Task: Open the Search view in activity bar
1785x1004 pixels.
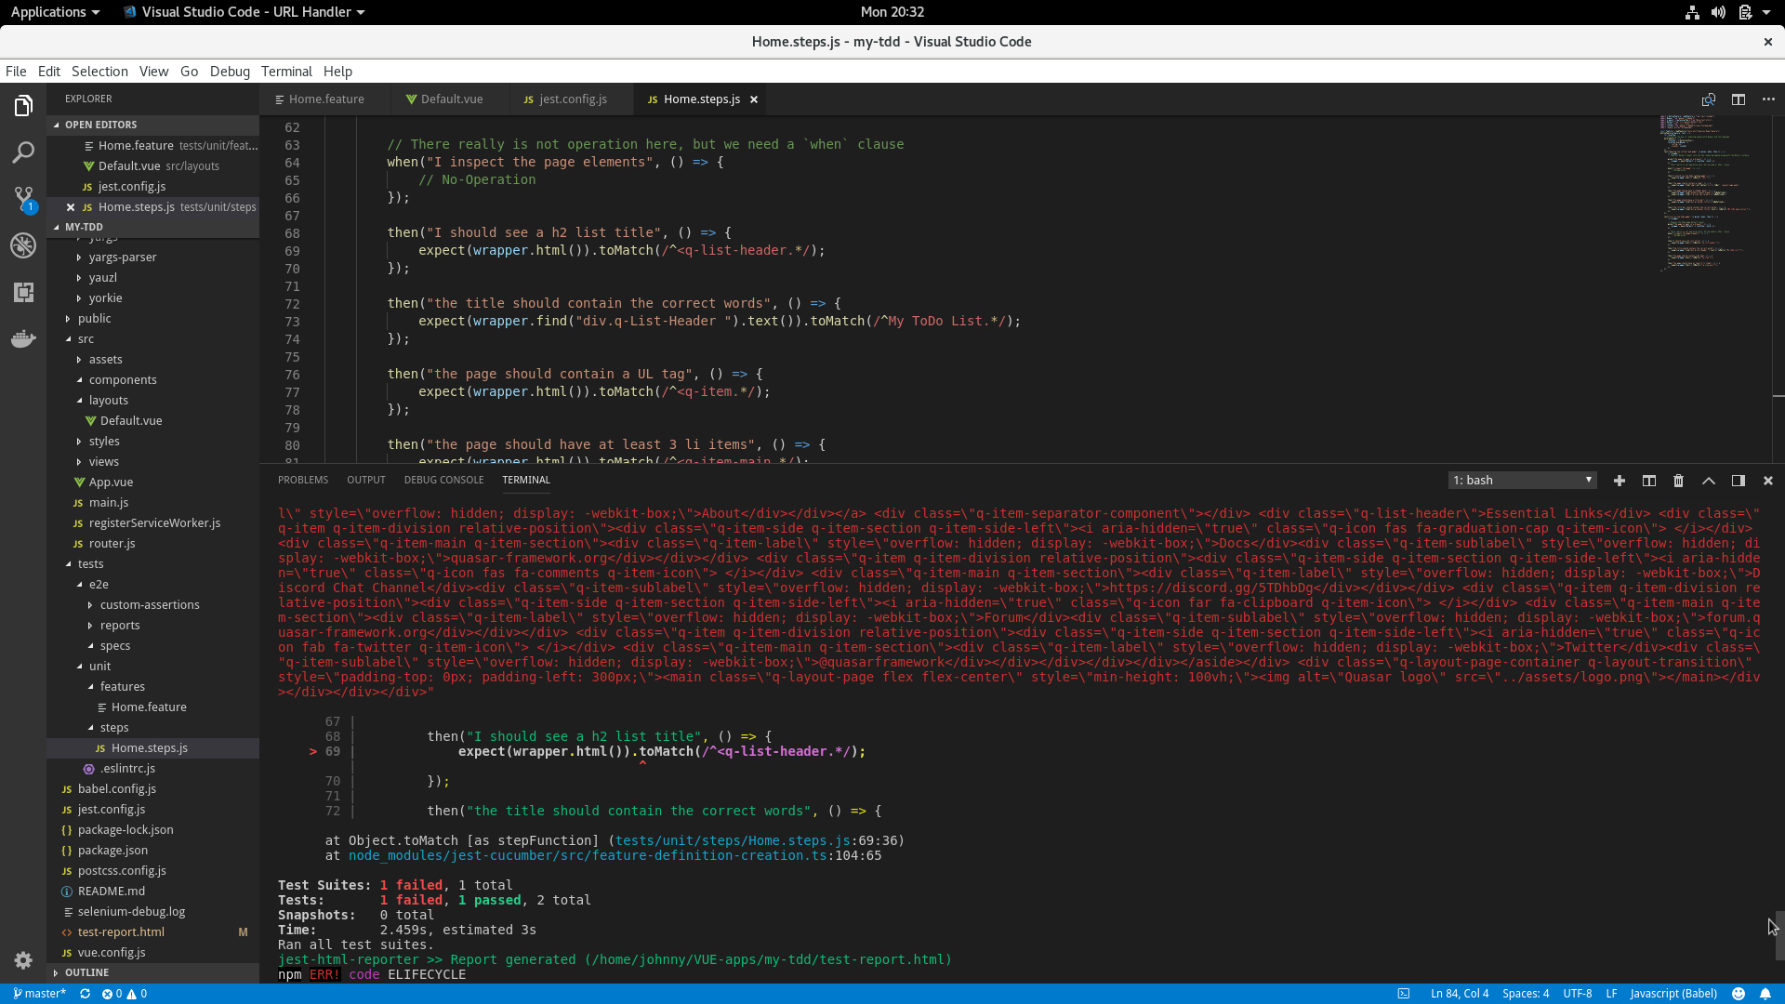Action: click(x=23, y=152)
